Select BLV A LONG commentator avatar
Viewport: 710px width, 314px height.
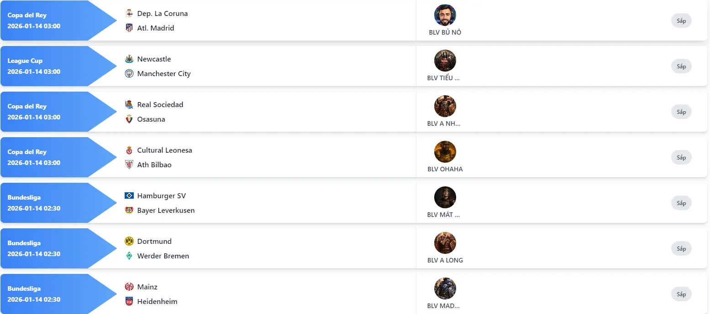[445, 243]
